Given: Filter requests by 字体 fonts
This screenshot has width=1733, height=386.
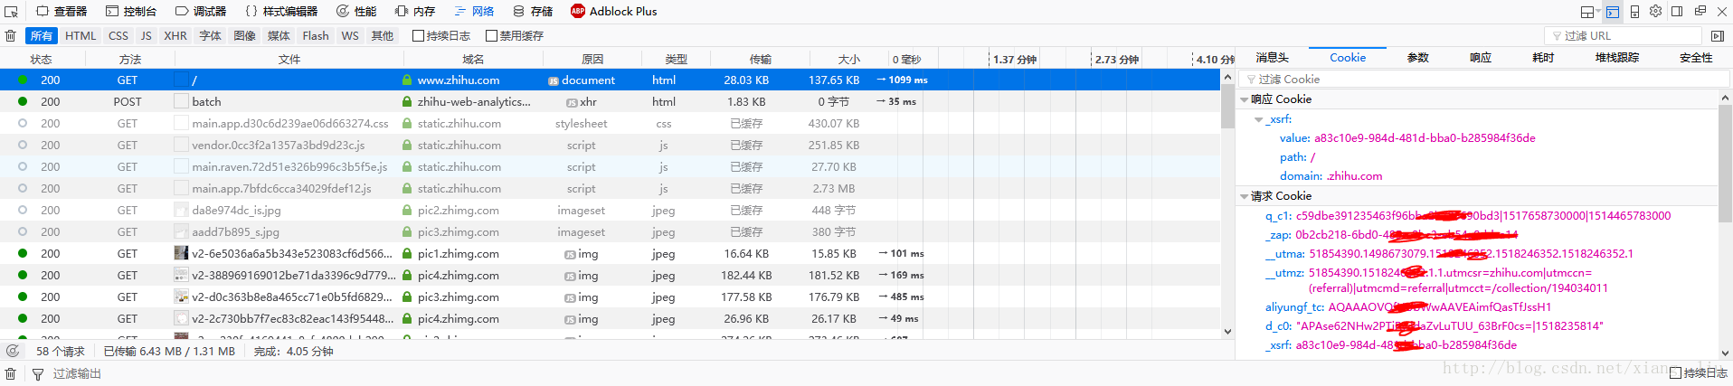Looking at the screenshot, I should pyautogui.click(x=211, y=36).
